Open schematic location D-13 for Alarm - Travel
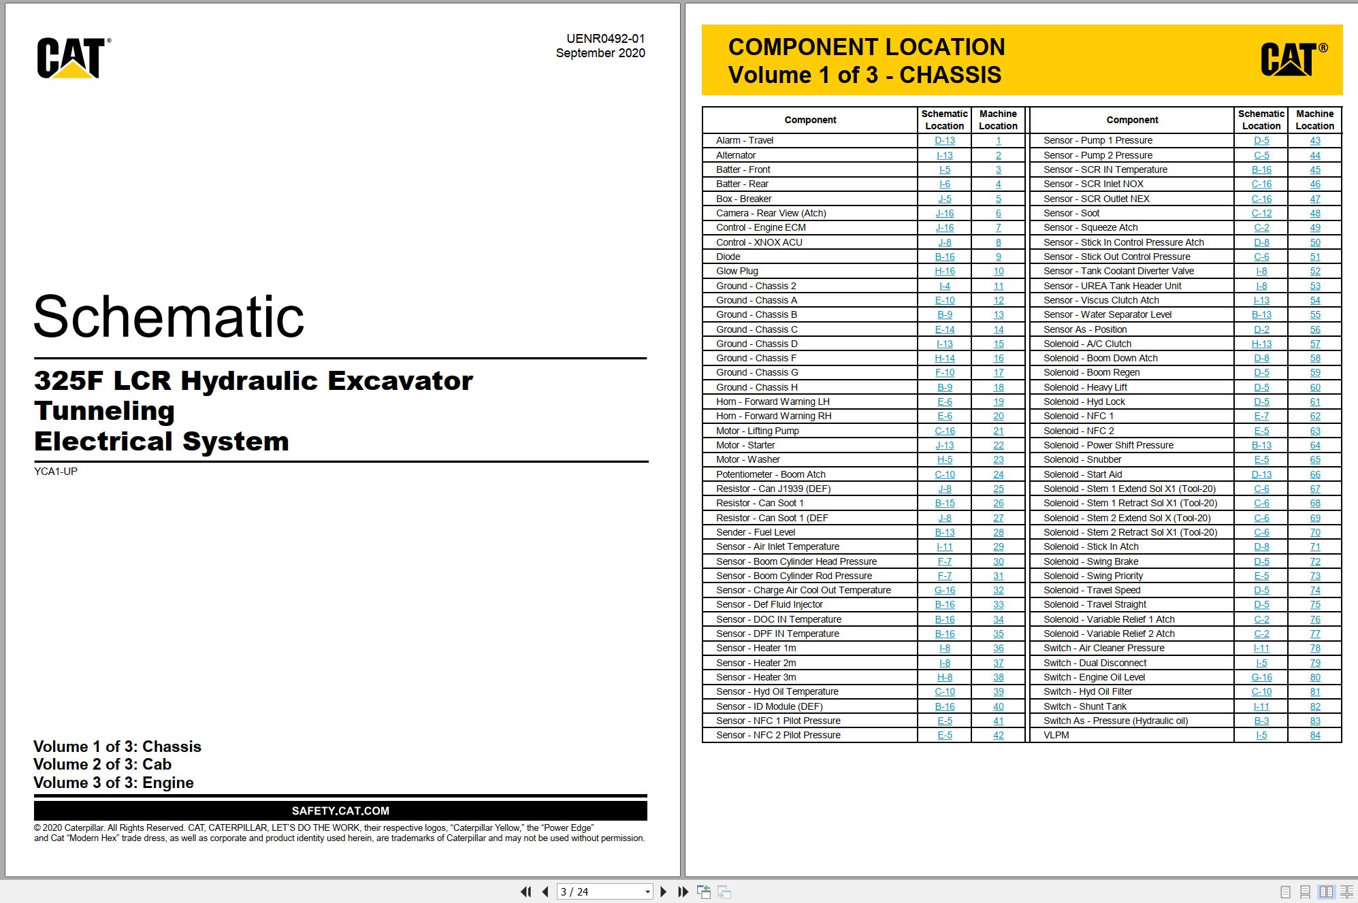Viewport: 1358px width, 903px height. click(944, 141)
